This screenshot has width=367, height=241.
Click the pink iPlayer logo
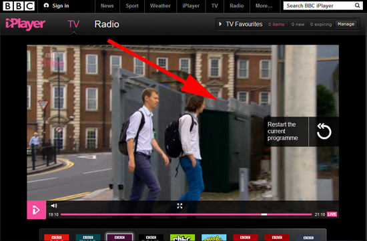[25, 24]
